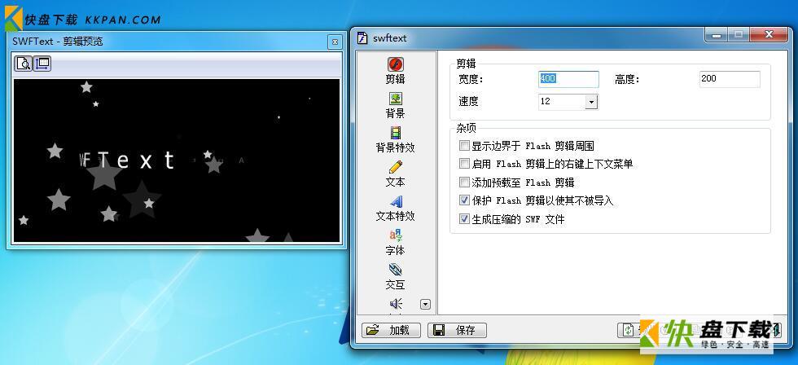Expand the sidebar category scroll-down arrow

click(425, 305)
